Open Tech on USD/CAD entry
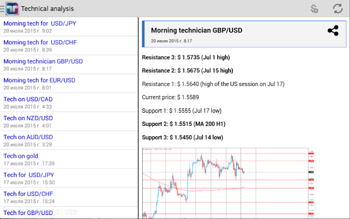The image size is (350, 219). [69, 102]
